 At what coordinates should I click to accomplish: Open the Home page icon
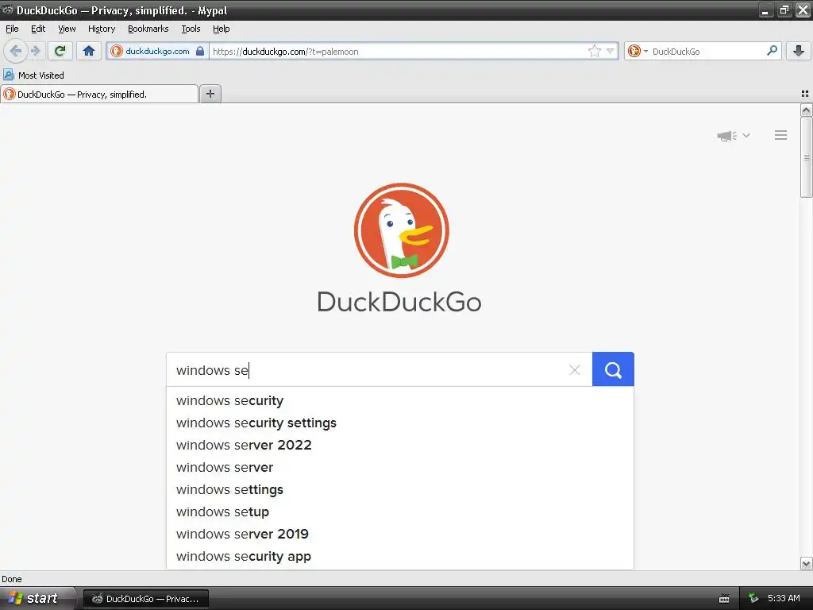pyautogui.click(x=89, y=51)
